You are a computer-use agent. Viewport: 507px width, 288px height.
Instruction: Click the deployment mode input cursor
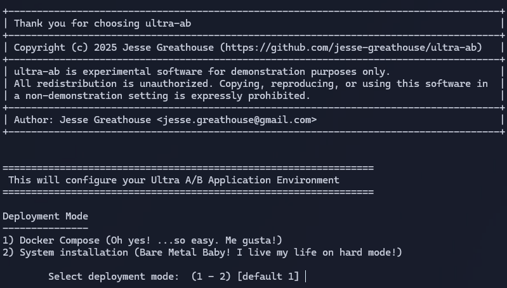[x=306, y=277]
